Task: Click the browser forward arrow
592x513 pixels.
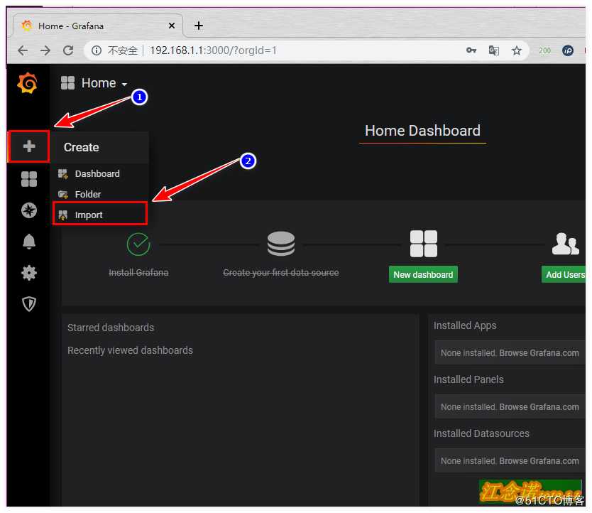Action: click(45, 50)
